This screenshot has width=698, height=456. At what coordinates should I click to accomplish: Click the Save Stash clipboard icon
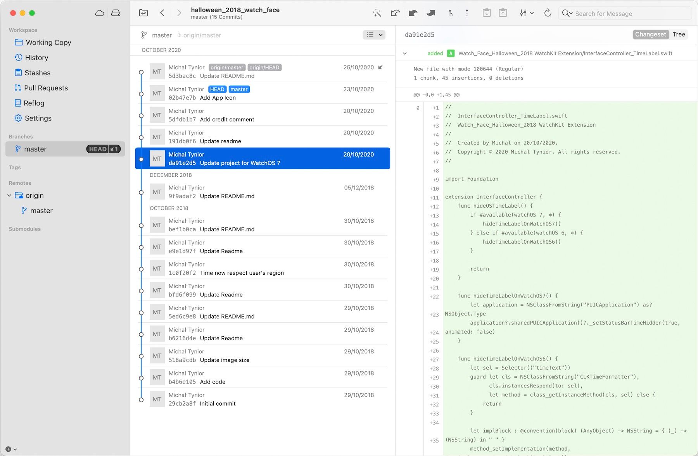pyautogui.click(x=487, y=13)
